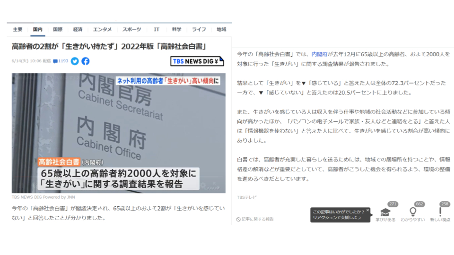React with 新しい視点 exclamation icon
454x255 pixels.
(440, 212)
